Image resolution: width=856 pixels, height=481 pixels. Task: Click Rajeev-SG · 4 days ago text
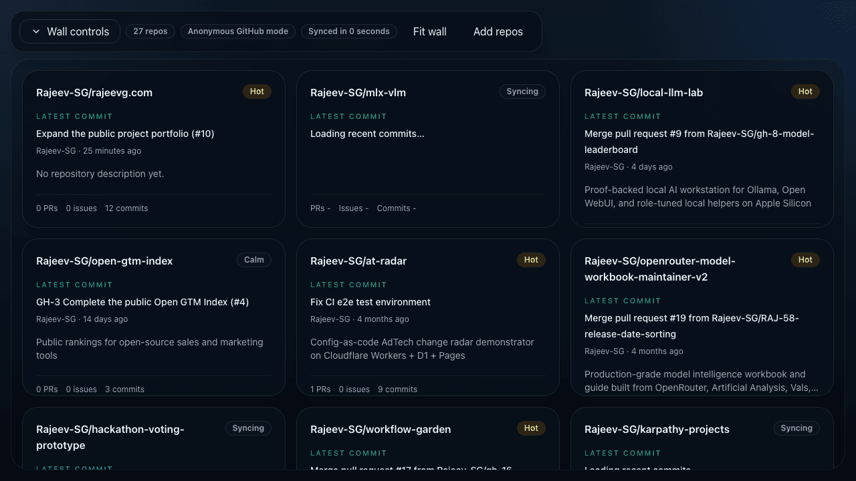click(x=629, y=167)
